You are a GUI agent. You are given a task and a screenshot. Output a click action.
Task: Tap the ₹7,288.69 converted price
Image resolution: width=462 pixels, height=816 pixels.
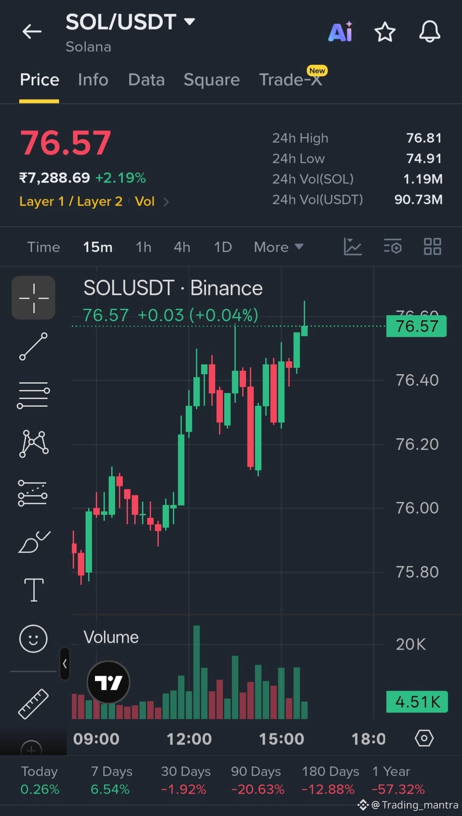pos(55,178)
